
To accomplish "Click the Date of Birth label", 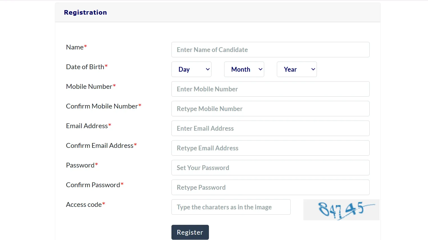I will (85, 67).
